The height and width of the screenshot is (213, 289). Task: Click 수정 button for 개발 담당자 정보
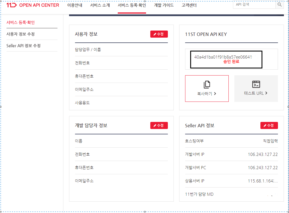point(159,126)
